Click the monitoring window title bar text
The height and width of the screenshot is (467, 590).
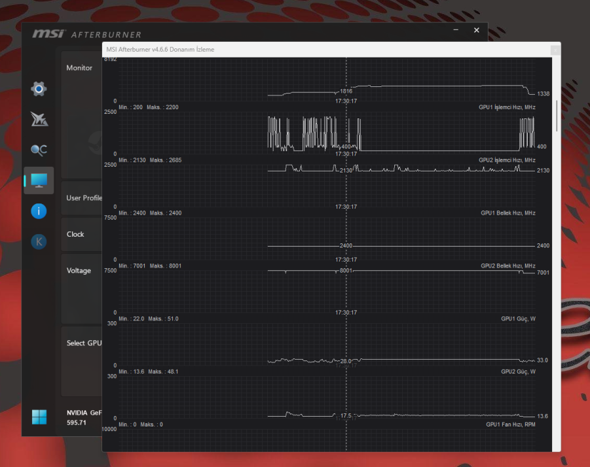(x=160, y=50)
